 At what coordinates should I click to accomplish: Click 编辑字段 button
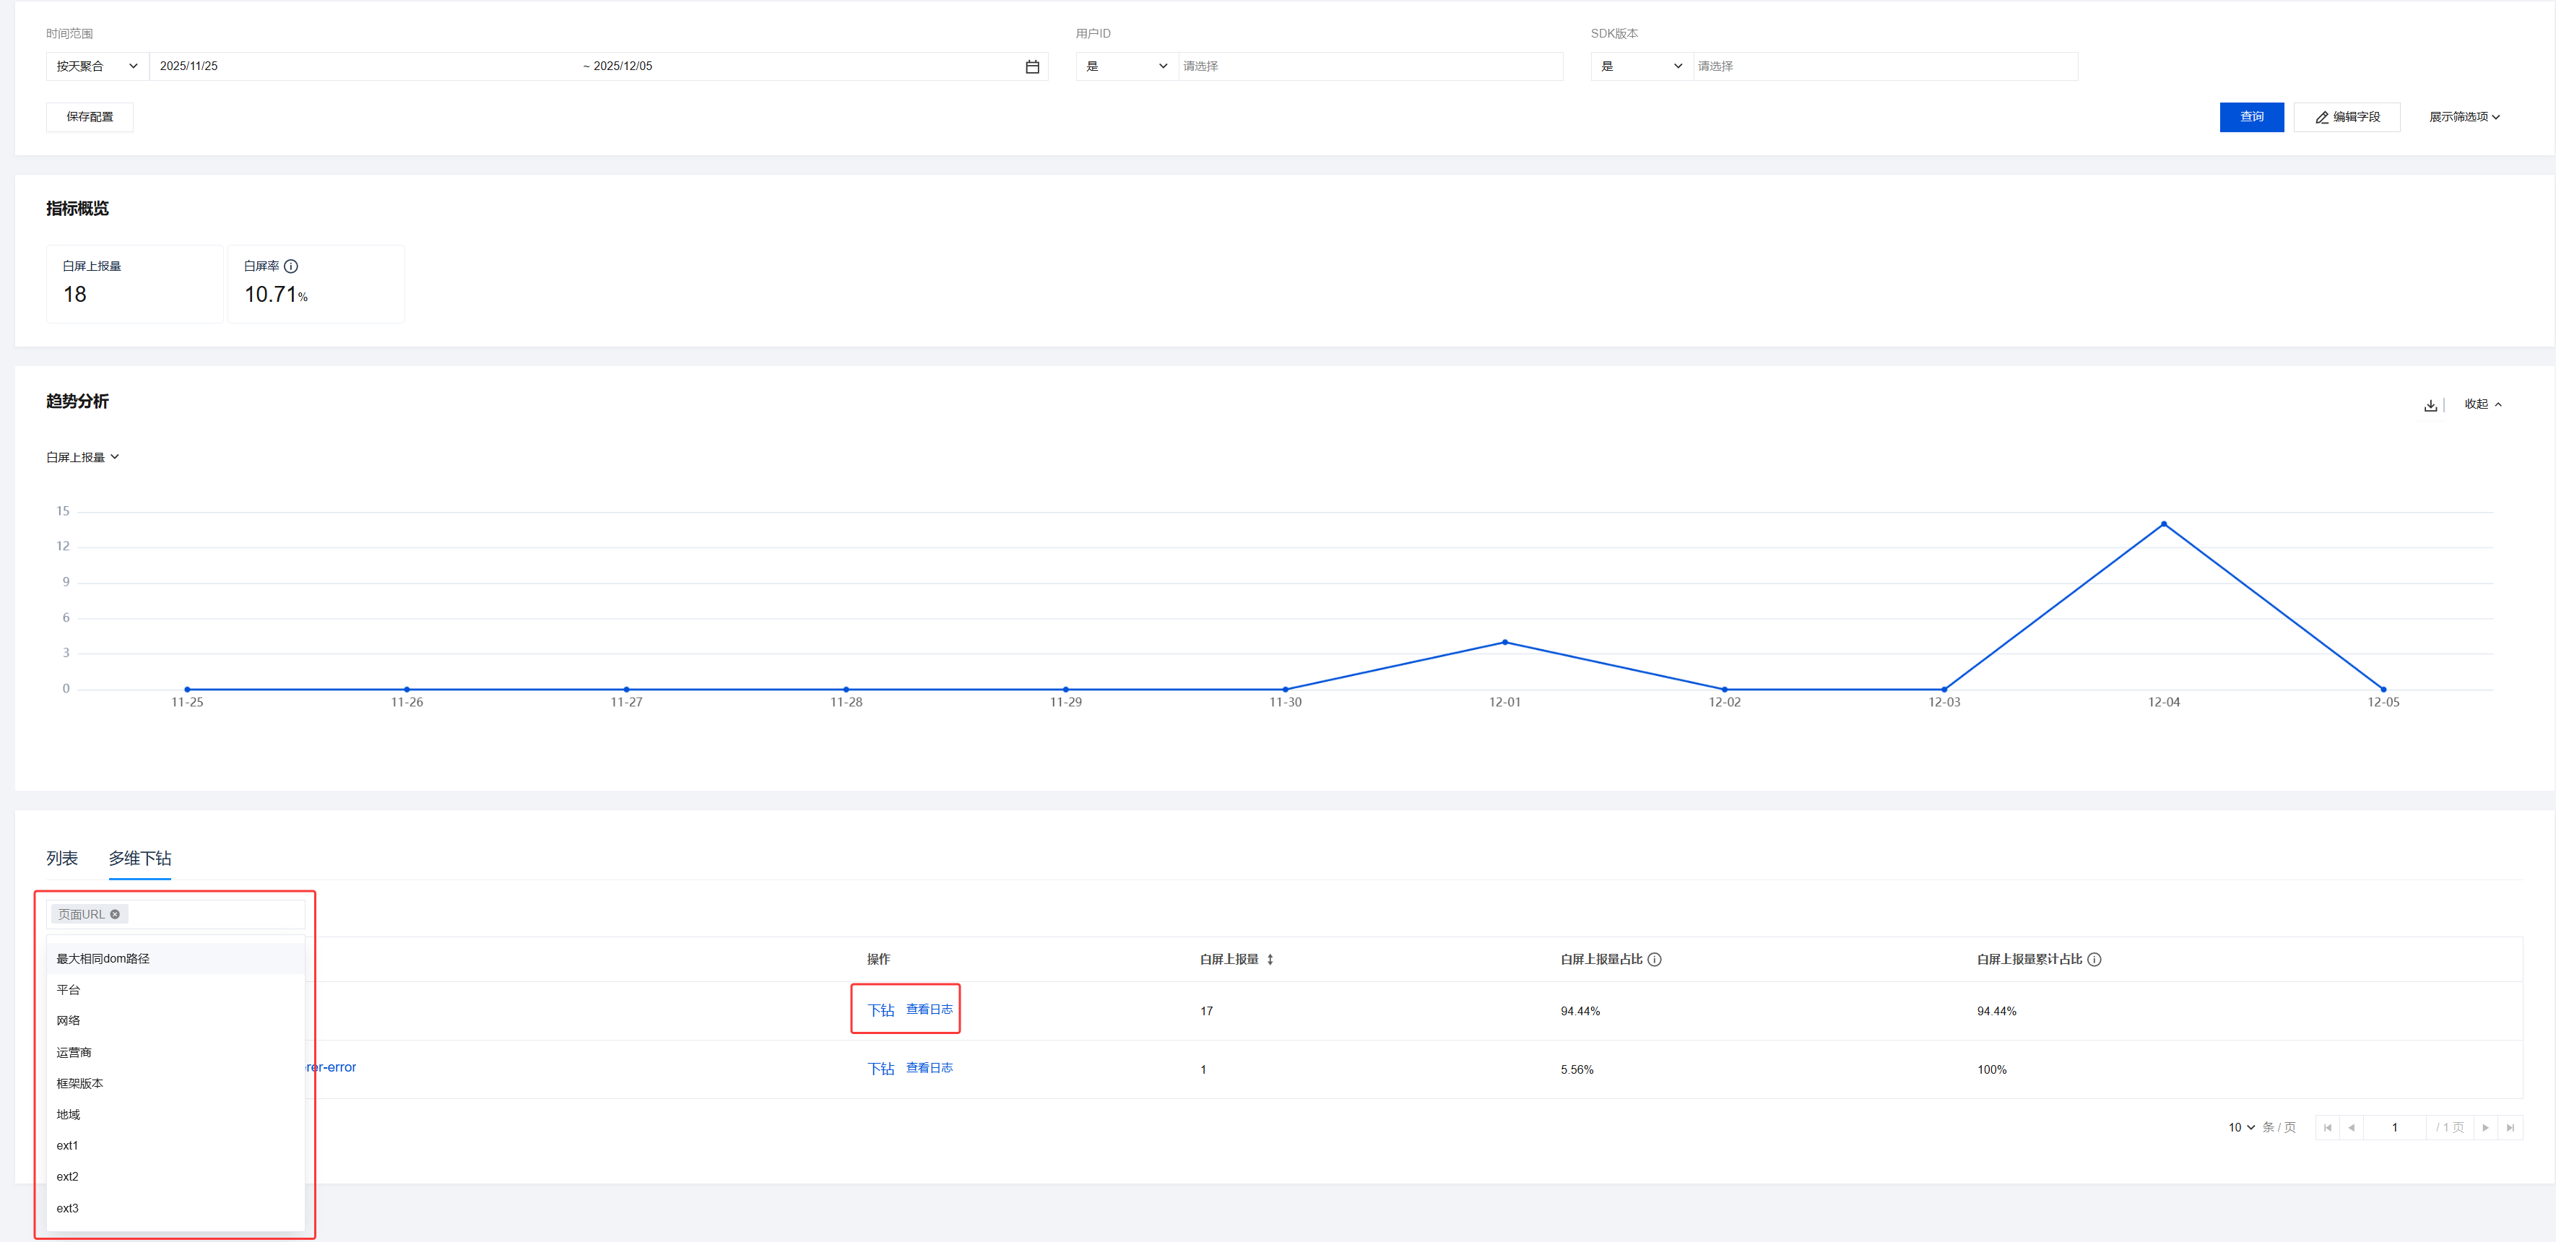(2347, 117)
